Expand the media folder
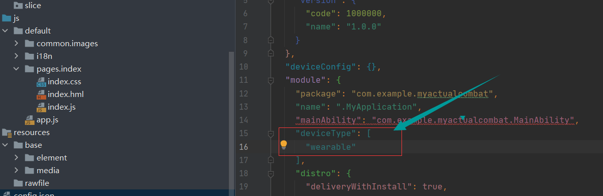 pyautogui.click(x=16, y=171)
